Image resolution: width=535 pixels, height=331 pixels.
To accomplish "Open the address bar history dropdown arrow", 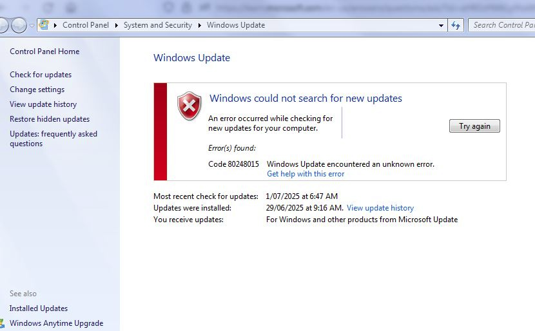I will point(441,26).
